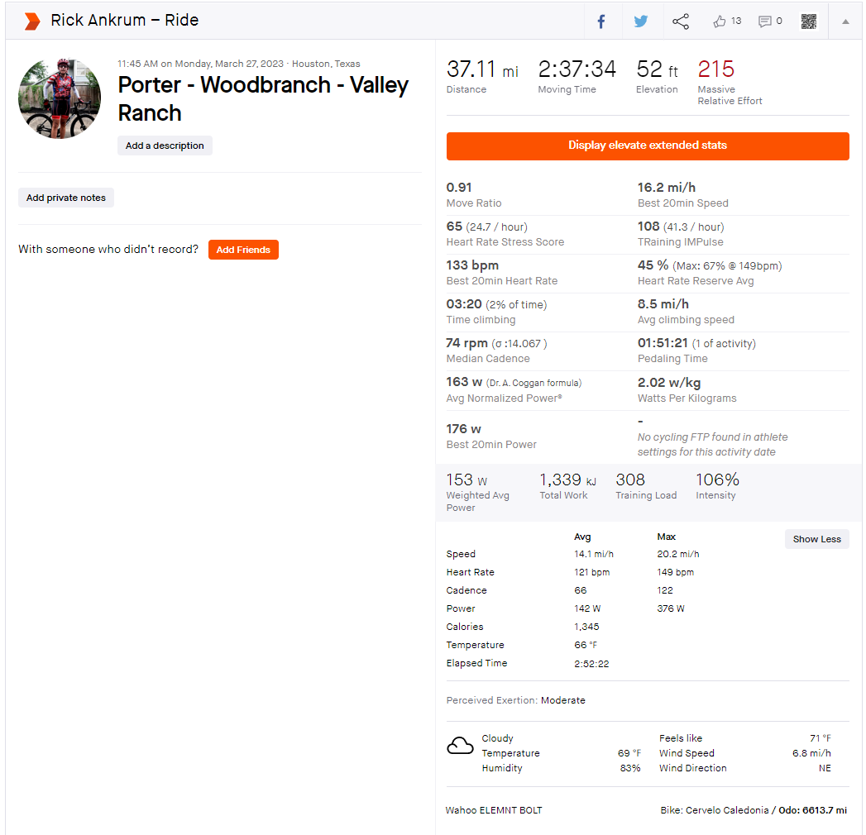
Task: Select the Porter - Woodbranch - Valley Ranch title
Action: click(x=263, y=98)
